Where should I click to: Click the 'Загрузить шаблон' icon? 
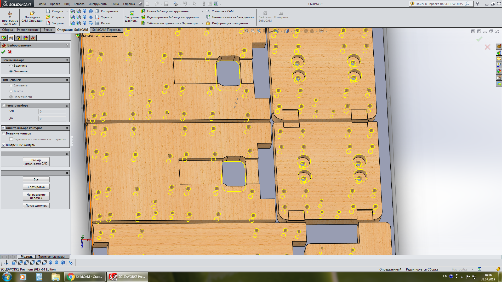point(132,14)
